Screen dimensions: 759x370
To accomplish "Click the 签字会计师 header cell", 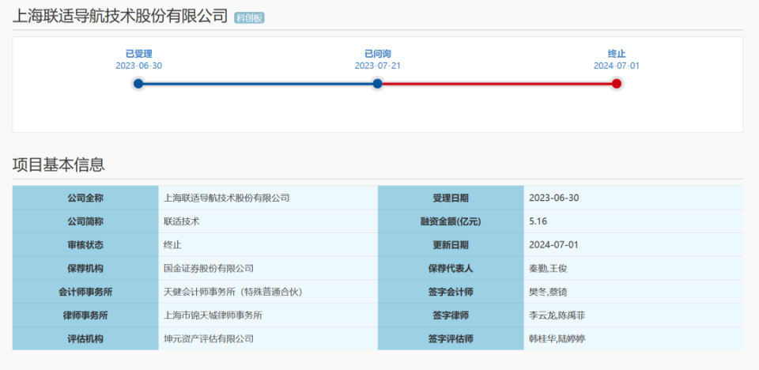I will [451, 292].
